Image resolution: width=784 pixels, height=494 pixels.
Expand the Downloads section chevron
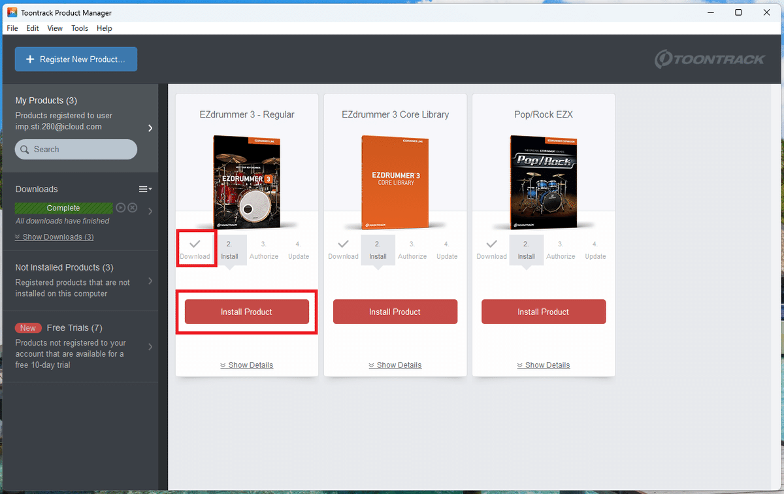click(150, 211)
